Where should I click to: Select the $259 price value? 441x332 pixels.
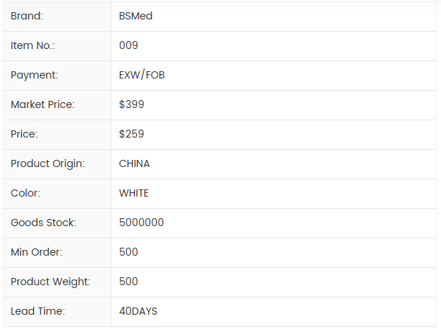coord(131,134)
